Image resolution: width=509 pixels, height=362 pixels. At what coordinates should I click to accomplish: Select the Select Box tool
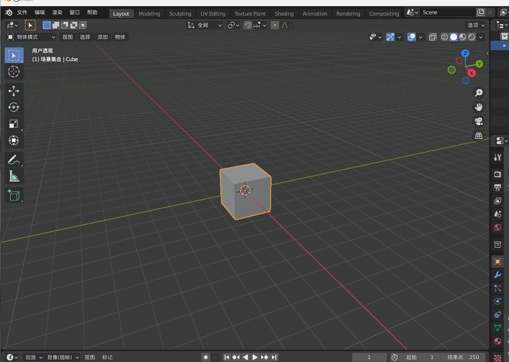[x=14, y=55]
